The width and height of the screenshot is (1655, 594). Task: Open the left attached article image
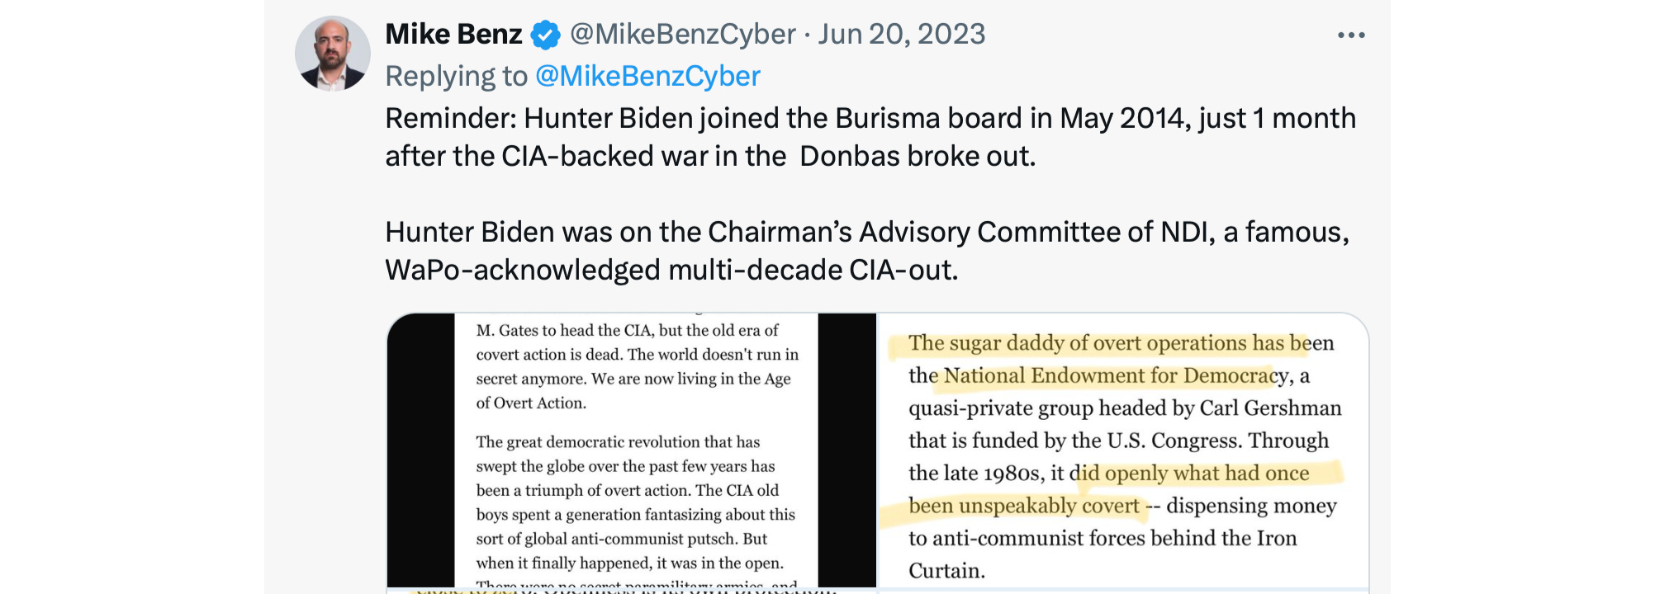click(x=632, y=450)
